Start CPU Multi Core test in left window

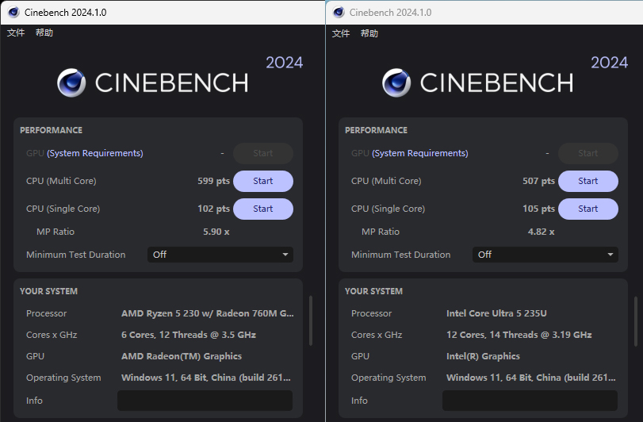click(x=262, y=181)
